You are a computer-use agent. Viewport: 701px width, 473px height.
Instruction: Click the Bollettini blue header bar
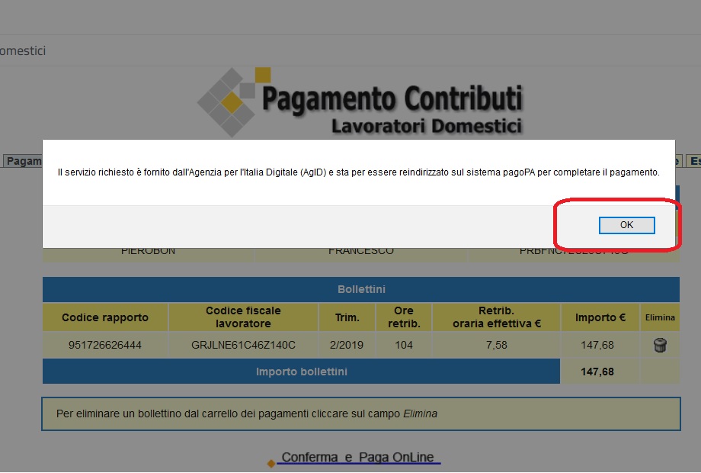click(x=362, y=289)
